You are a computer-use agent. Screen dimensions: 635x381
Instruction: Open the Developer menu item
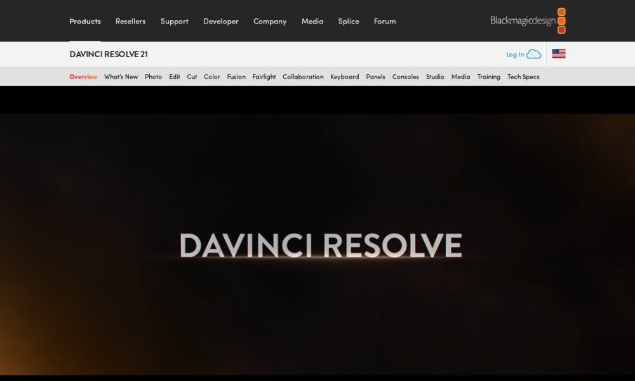221,21
